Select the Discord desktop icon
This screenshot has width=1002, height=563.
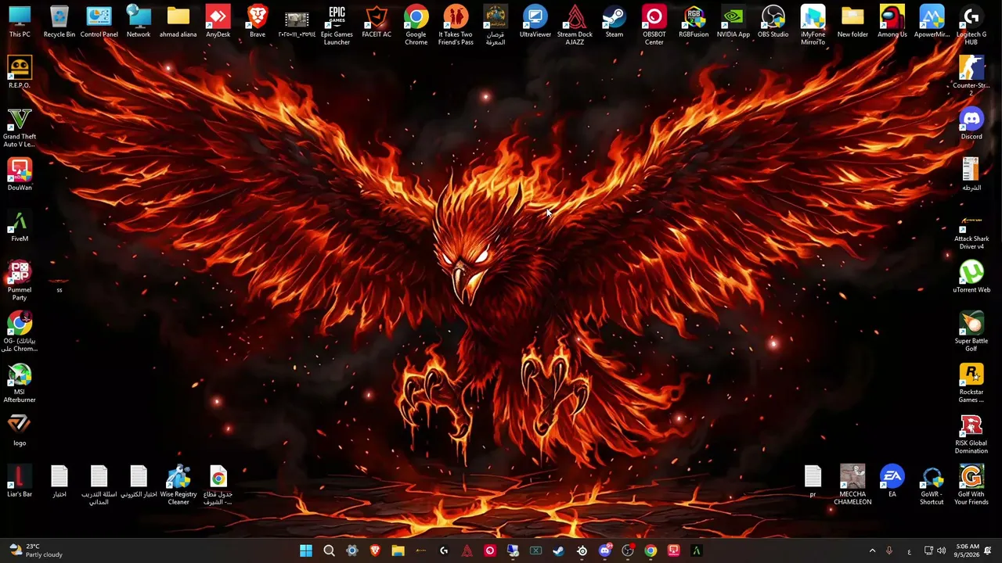point(971,124)
